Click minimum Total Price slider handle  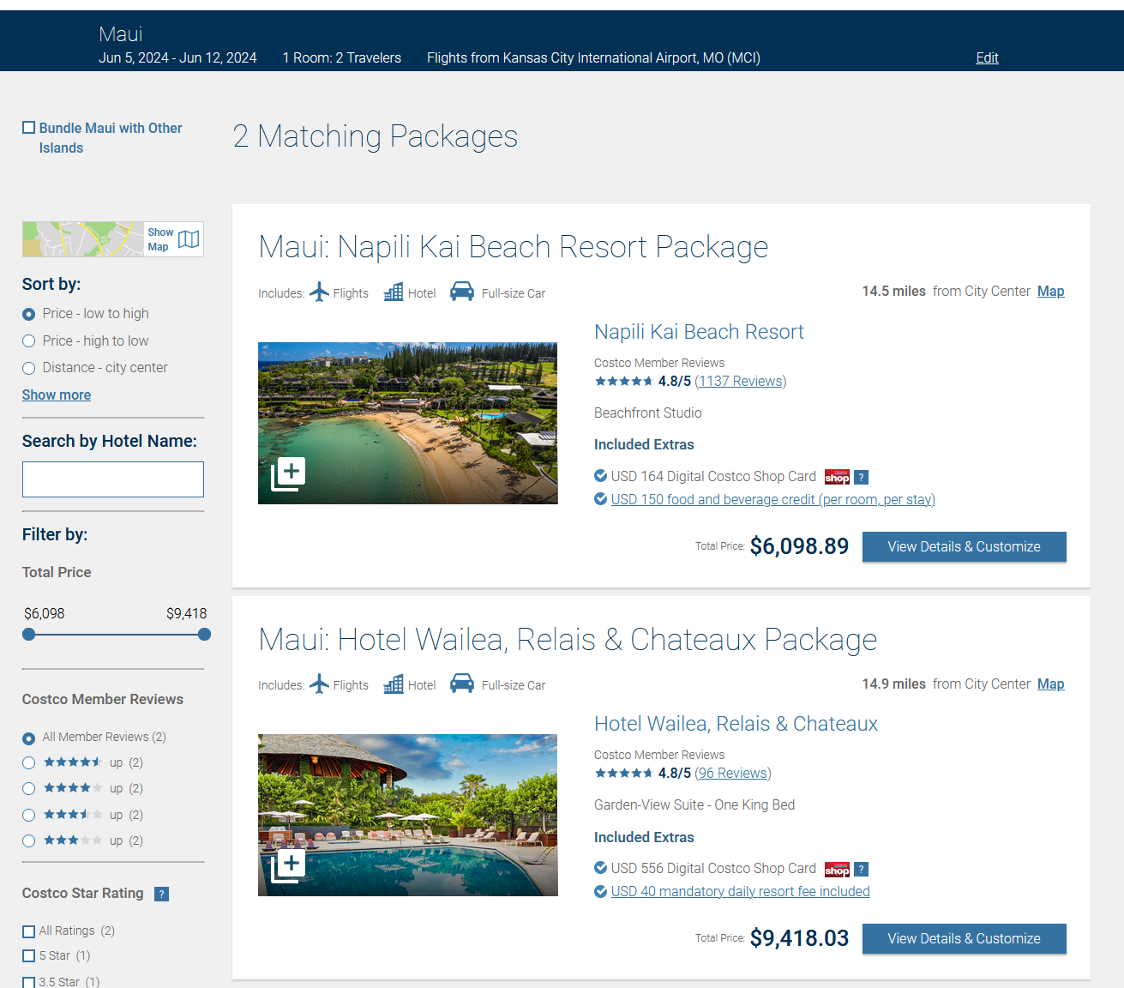coord(29,635)
